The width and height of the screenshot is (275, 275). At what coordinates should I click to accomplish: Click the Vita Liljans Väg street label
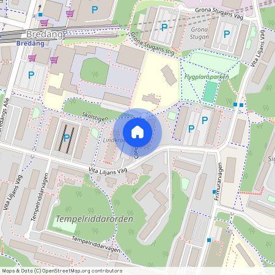tap(108, 171)
